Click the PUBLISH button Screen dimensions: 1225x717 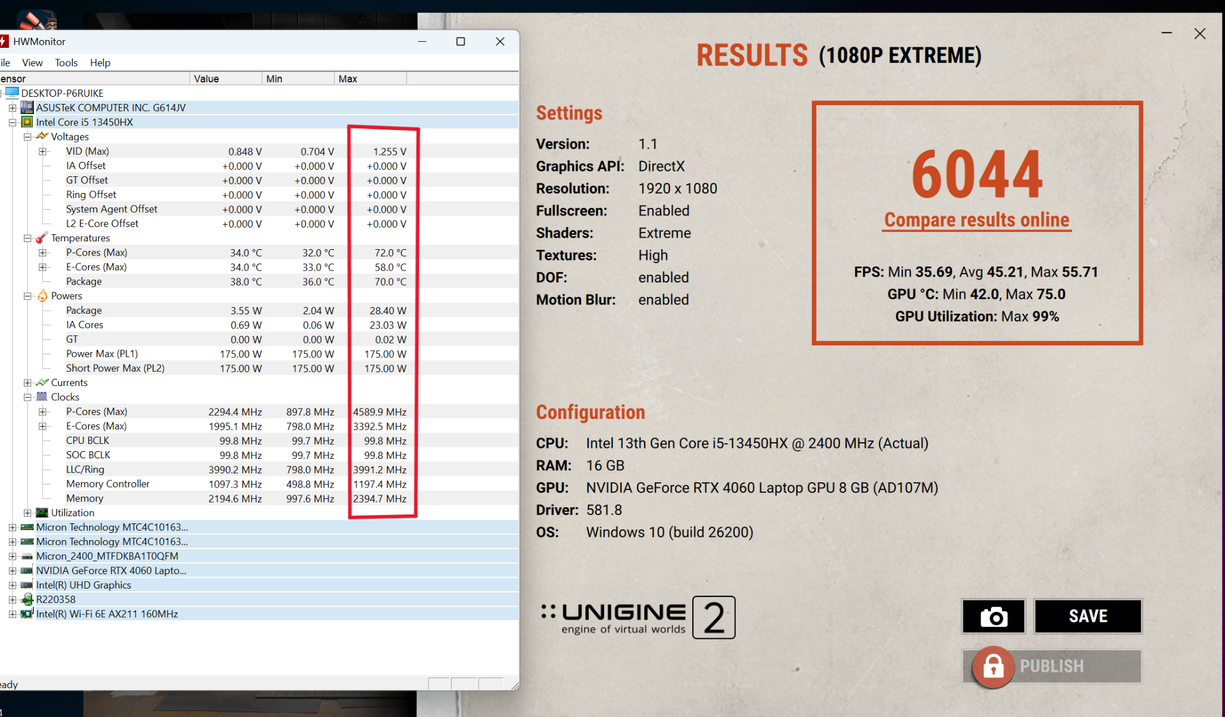click(1052, 666)
